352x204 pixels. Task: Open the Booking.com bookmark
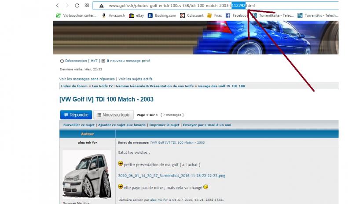pos(165,15)
